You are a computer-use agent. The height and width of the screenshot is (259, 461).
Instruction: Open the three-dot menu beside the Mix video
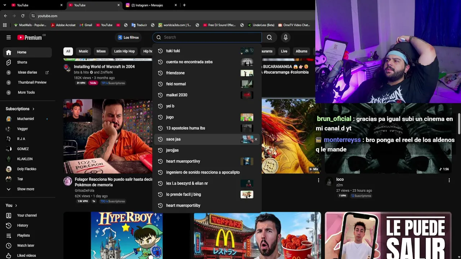click(318, 180)
